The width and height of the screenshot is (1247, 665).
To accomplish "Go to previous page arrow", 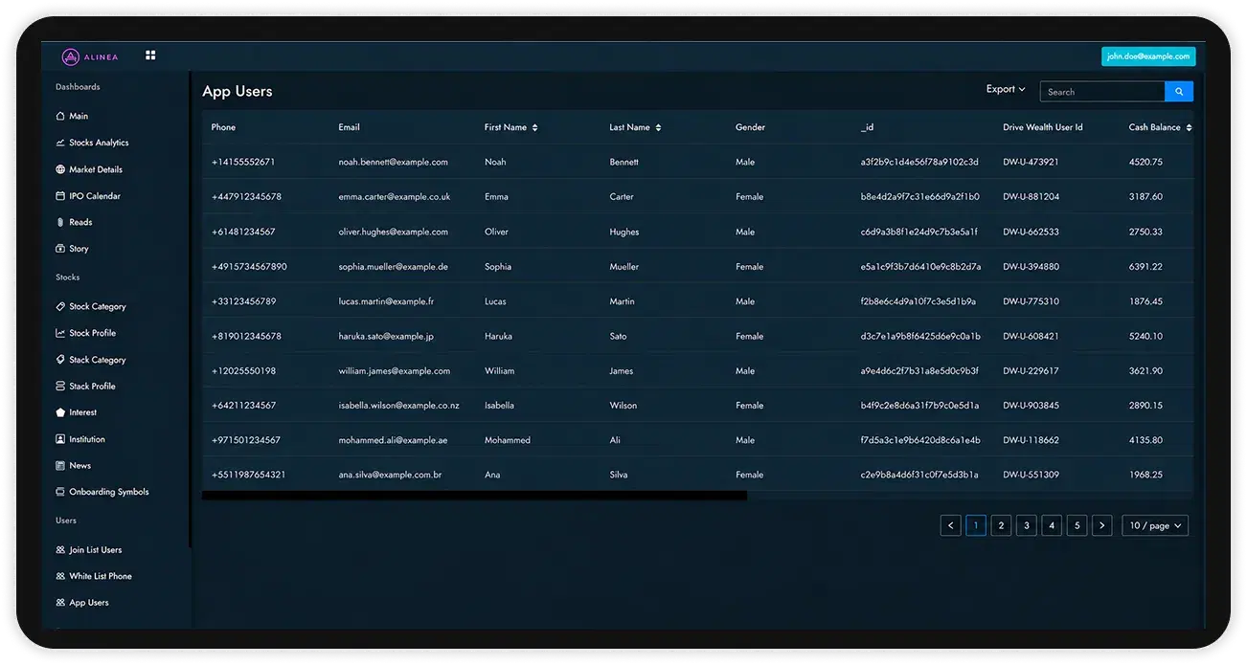I will click(951, 525).
